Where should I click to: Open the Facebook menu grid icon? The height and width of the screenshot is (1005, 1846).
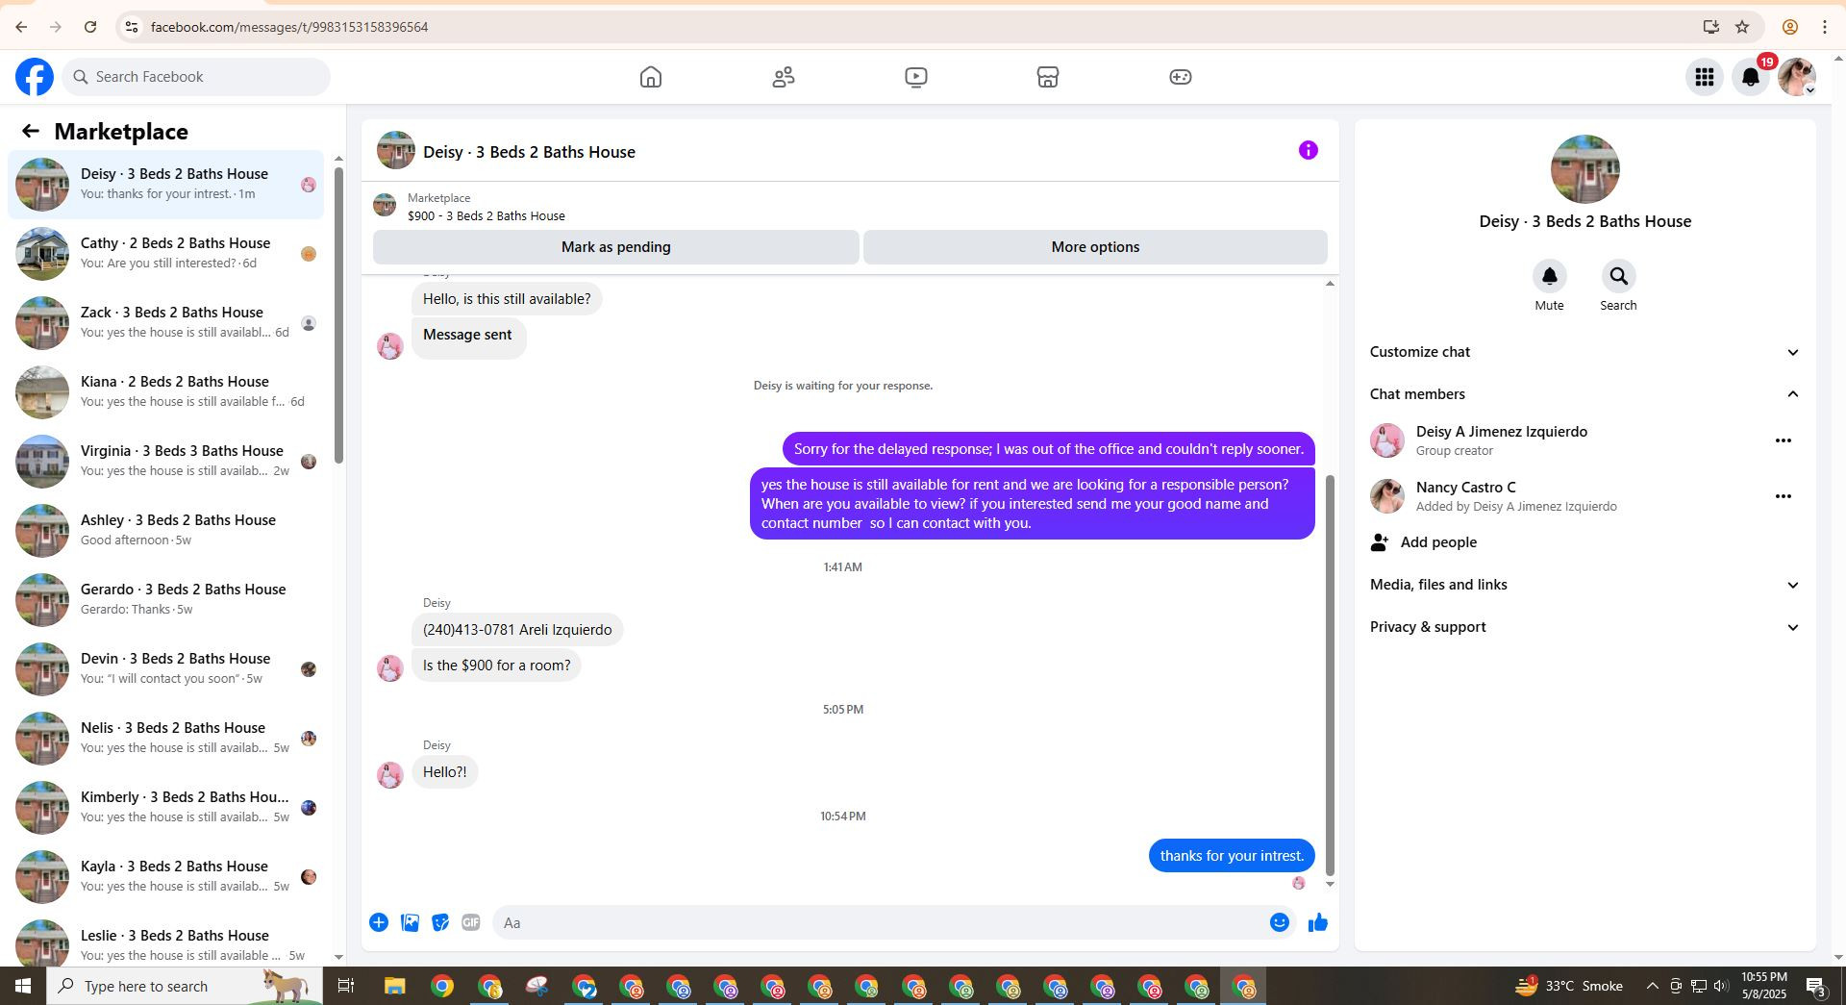(1705, 77)
